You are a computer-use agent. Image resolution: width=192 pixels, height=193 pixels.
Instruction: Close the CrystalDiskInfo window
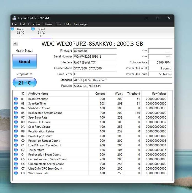169,18
